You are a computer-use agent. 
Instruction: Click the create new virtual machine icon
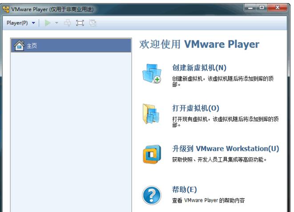[152, 73]
